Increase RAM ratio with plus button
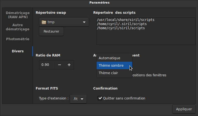The image size is (198, 116). coord(69,65)
